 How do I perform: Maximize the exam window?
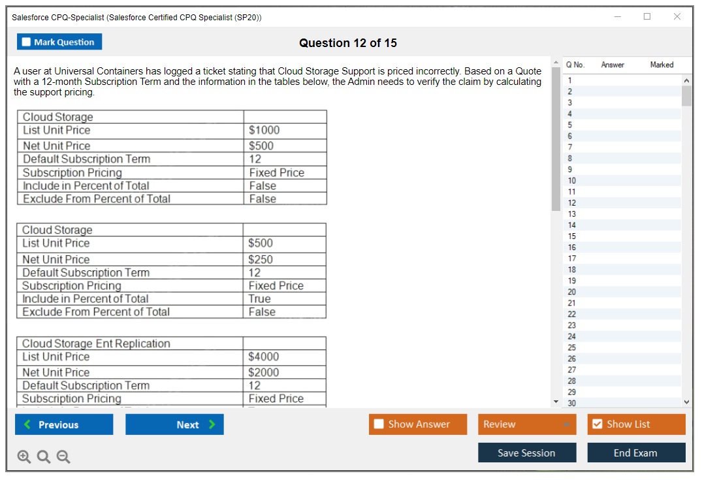point(647,17)
